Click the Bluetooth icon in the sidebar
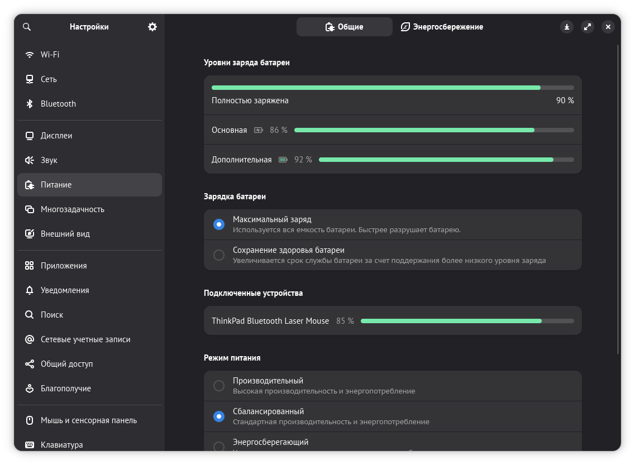The image size is (635, 465). 30,104
